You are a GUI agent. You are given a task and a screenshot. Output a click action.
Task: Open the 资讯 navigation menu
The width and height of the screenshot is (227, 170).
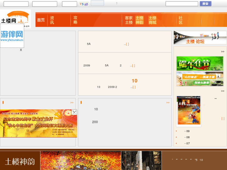click(52, 20)
